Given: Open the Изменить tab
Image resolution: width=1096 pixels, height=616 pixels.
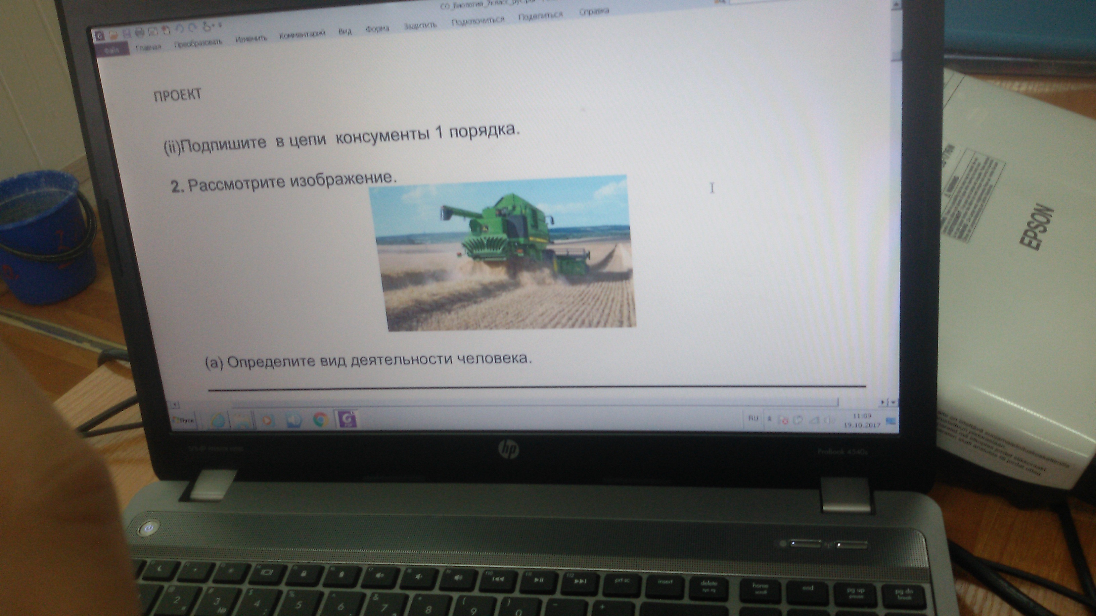Looking at the screenshot, I should tap(251, 39).
